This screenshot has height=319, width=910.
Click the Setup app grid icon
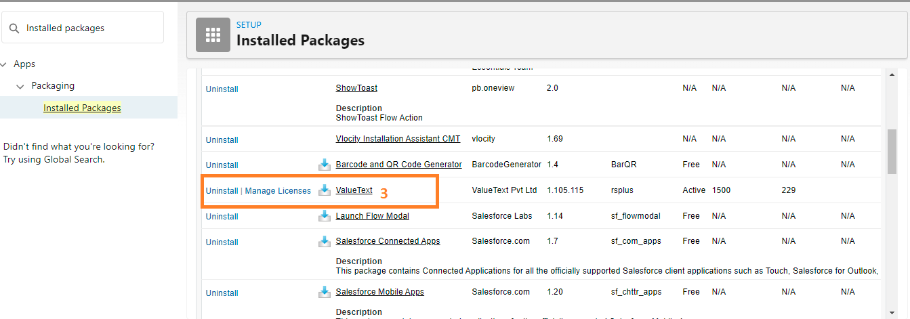213,35
